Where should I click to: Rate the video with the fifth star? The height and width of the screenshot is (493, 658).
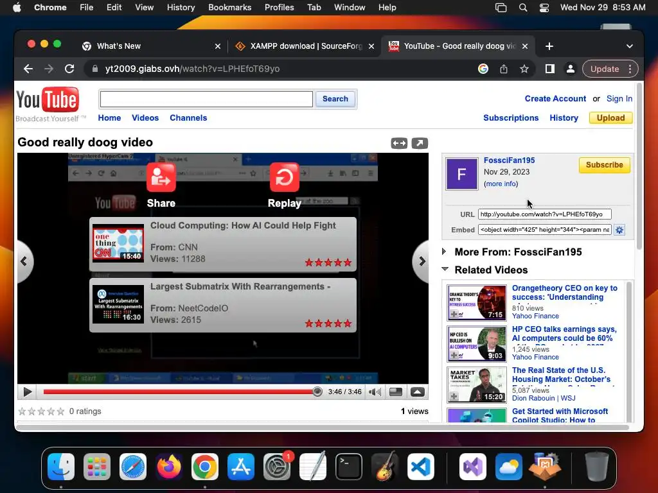[61, 411]
